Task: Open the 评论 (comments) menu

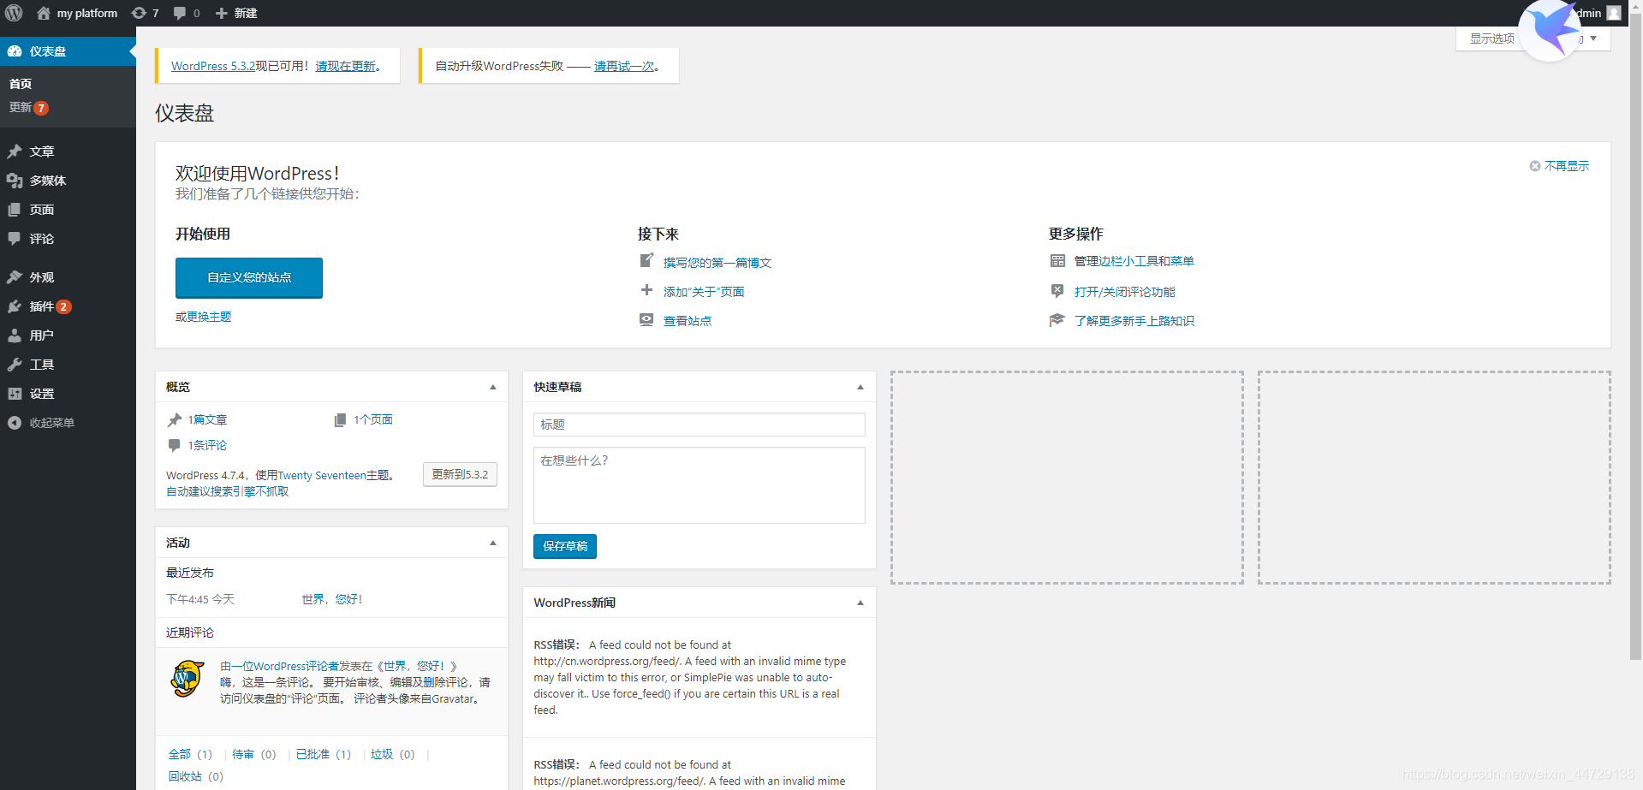Action: [x=68, y=239]
